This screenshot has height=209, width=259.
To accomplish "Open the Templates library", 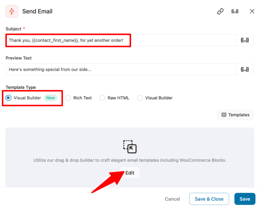I will 235,115.
